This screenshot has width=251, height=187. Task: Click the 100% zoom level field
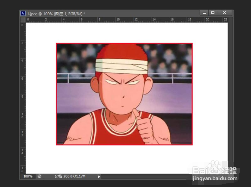click(28, 177)
